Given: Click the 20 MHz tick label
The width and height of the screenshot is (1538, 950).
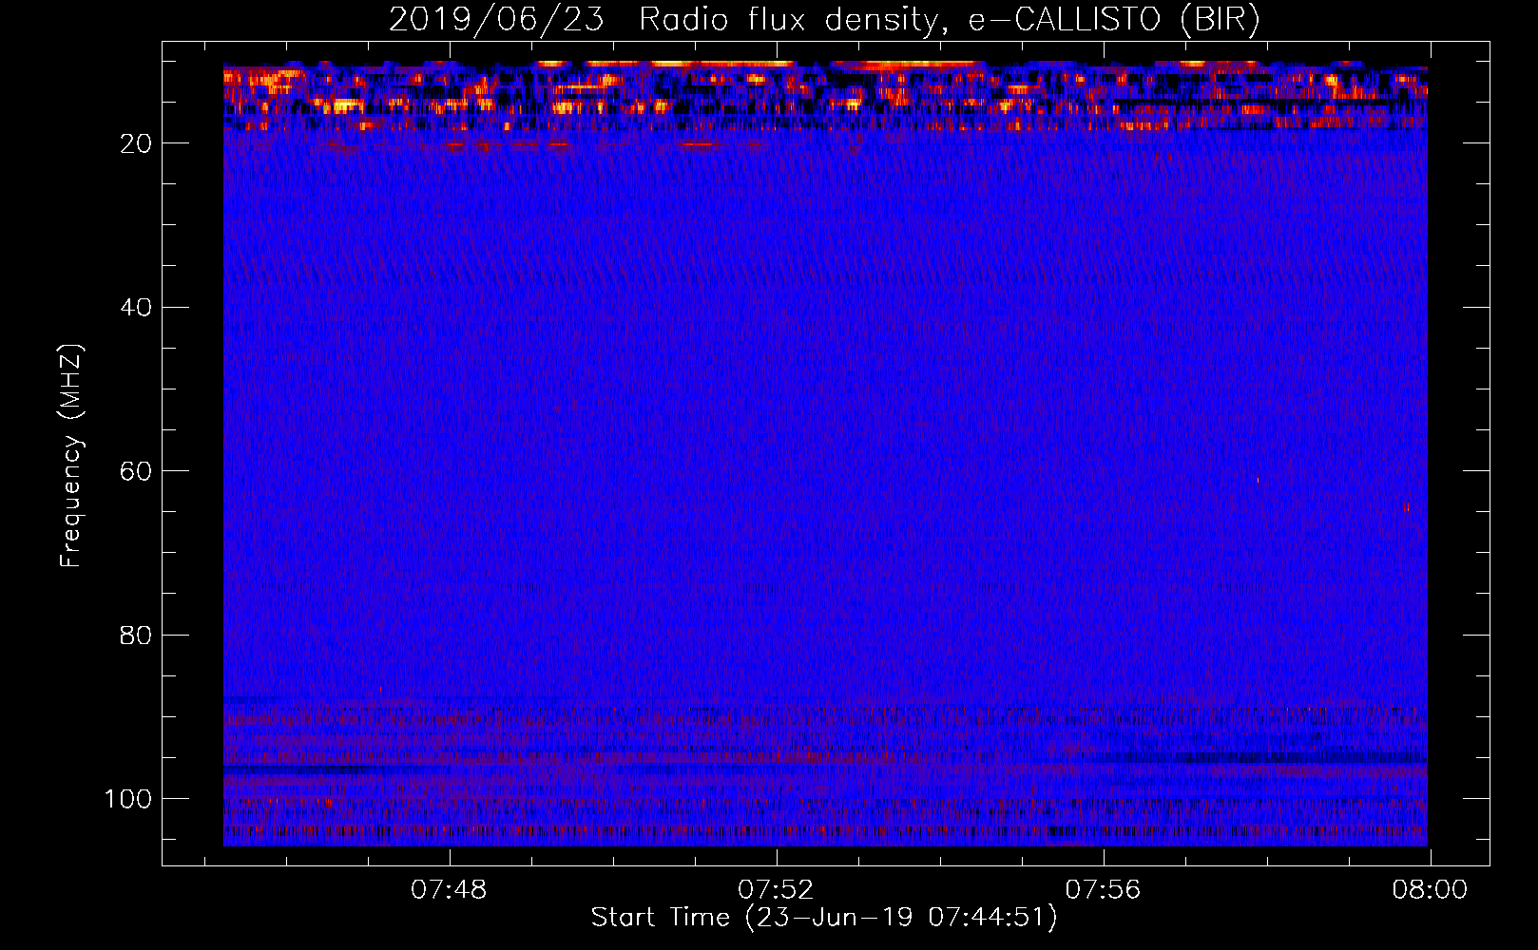Looking at the screenshot, I should click(136, 143).
